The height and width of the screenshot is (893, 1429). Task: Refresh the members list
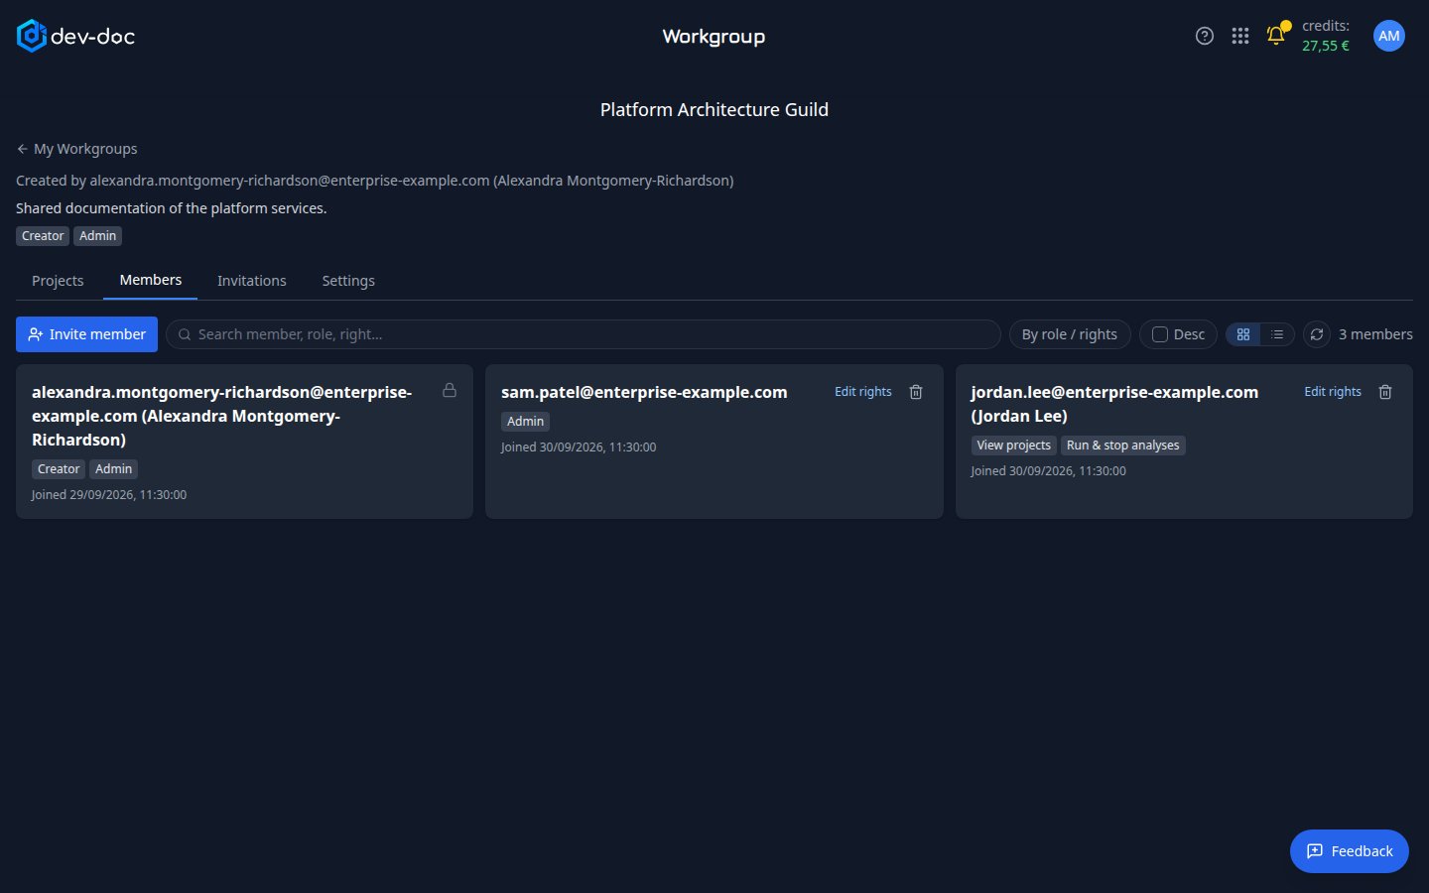(1317, 334)
